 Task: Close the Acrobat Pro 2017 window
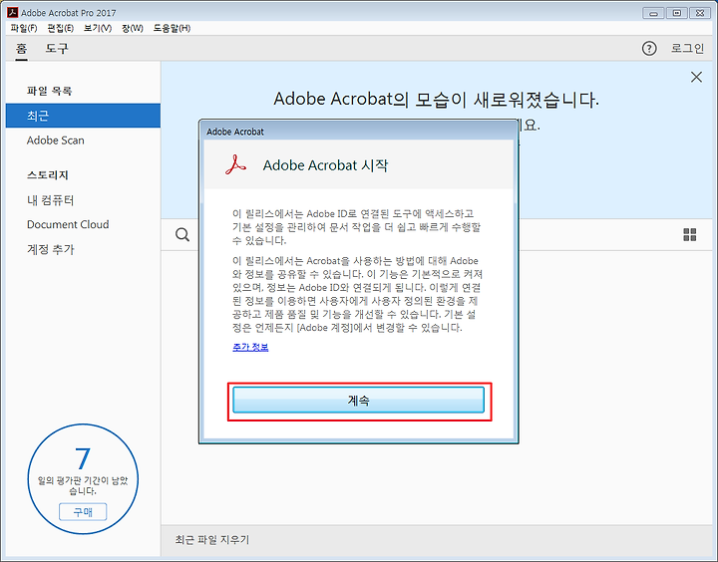700,13
